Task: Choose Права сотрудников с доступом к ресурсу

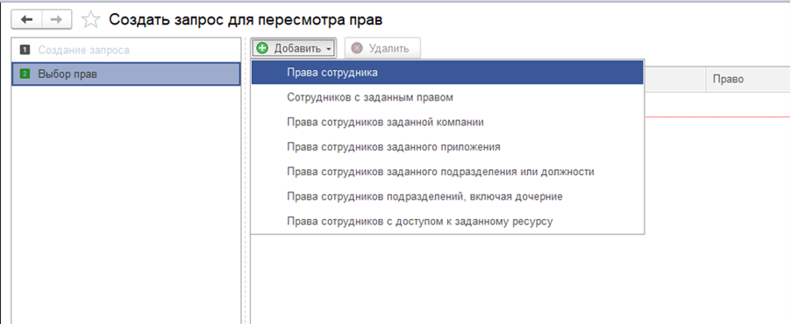Action: point(447,222)
